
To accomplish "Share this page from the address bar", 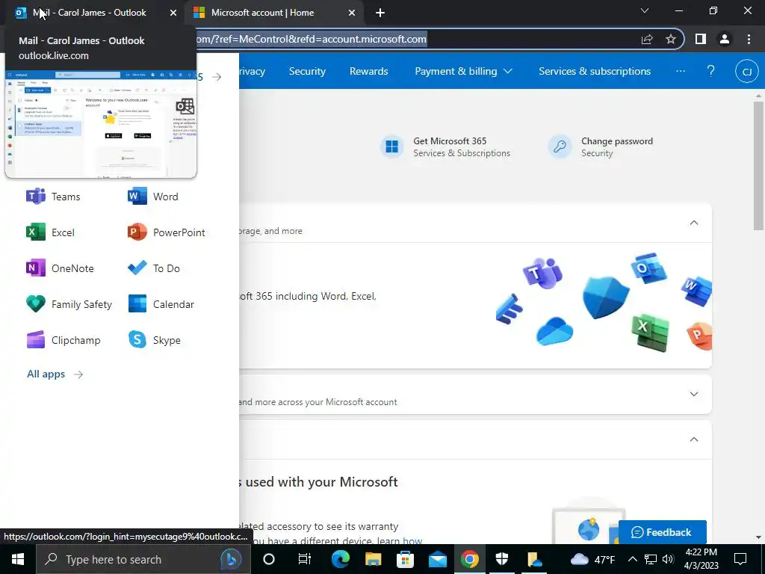I will 647,39.
